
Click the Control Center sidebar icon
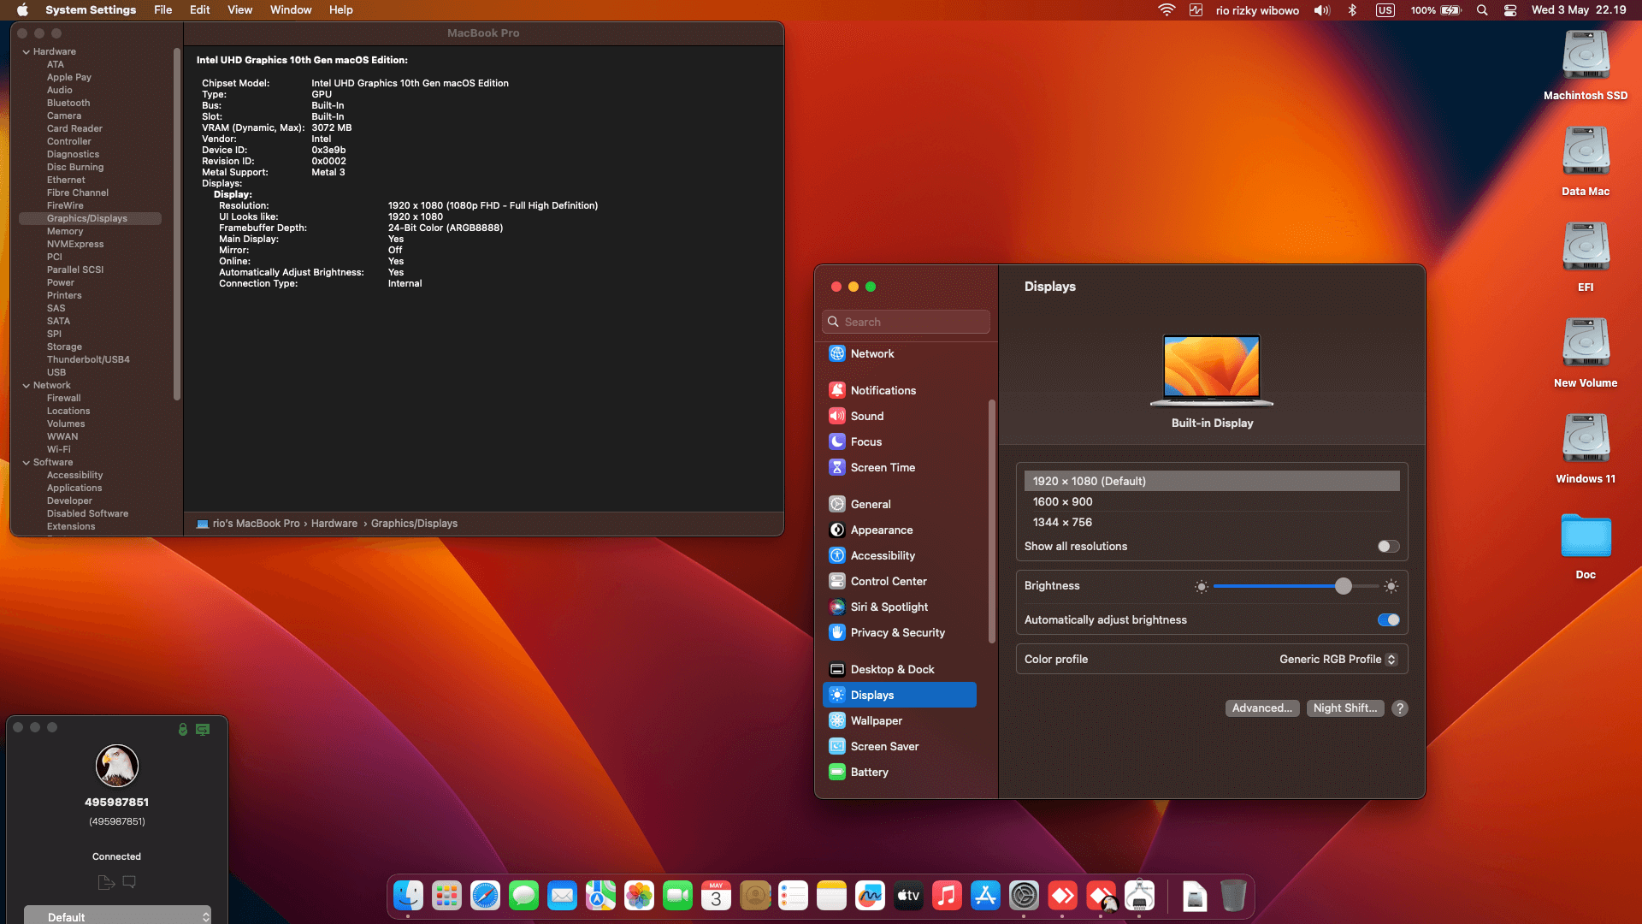click(837, 581)
